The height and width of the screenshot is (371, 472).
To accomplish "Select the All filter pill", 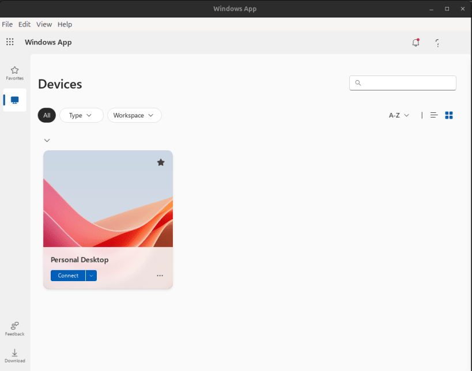I will 47,115.
